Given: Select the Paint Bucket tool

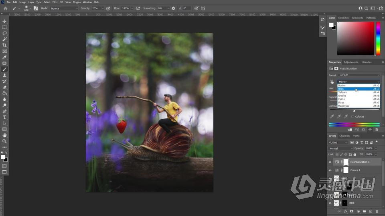Looking at the screenshot, I should (4, 93).
